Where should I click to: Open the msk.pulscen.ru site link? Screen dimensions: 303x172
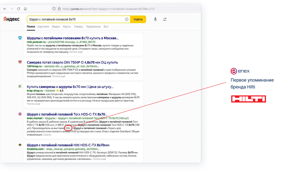pos(36,42)
